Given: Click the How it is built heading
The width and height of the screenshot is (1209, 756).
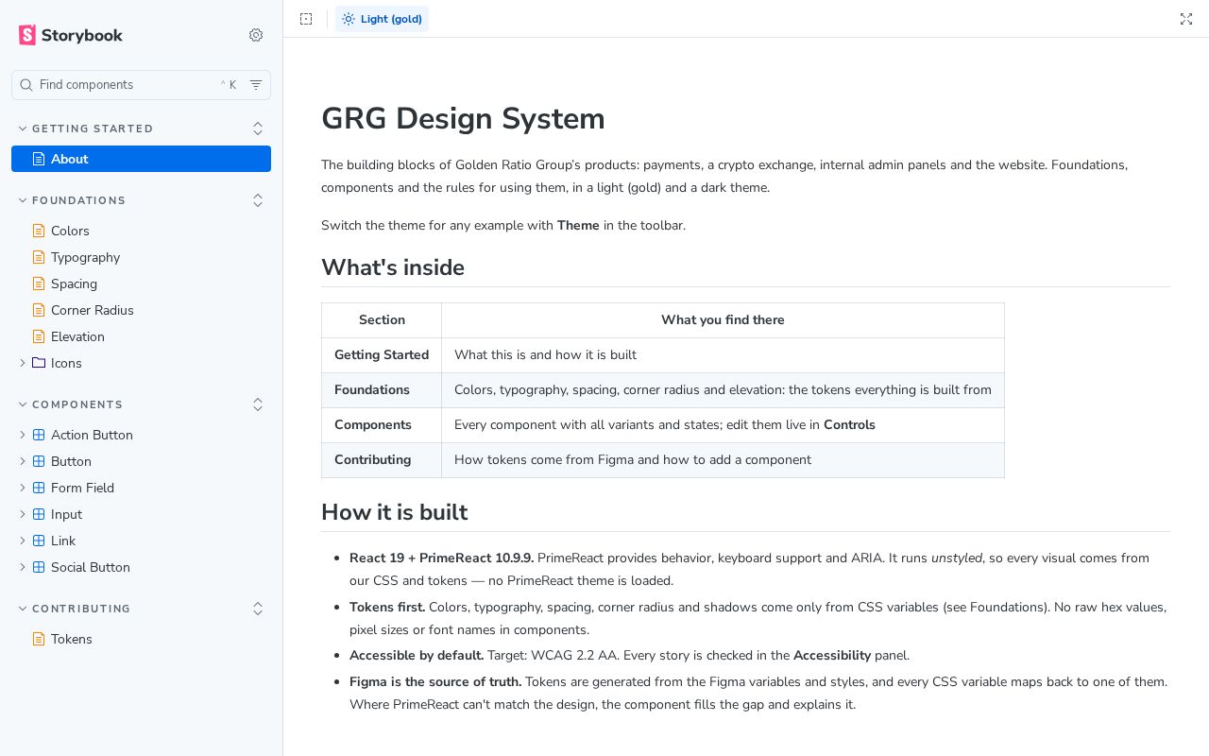Looking at the screenshot, I should pos(394,512).
